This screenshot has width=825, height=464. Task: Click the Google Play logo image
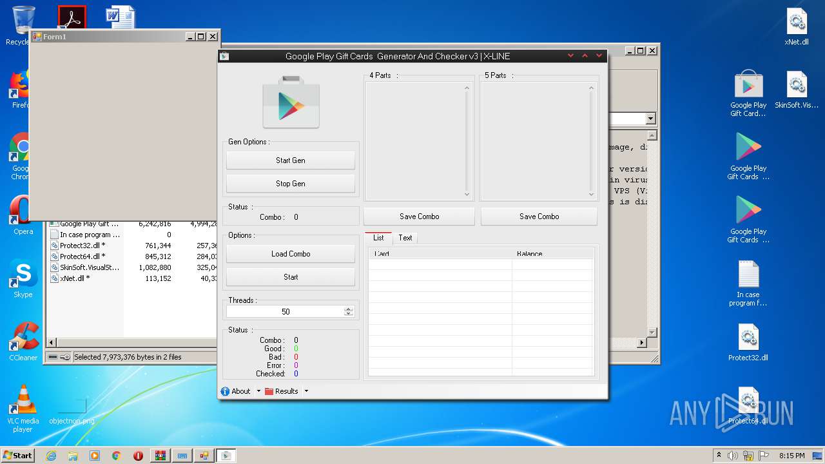pyautogui.click(x=291, y=102)
